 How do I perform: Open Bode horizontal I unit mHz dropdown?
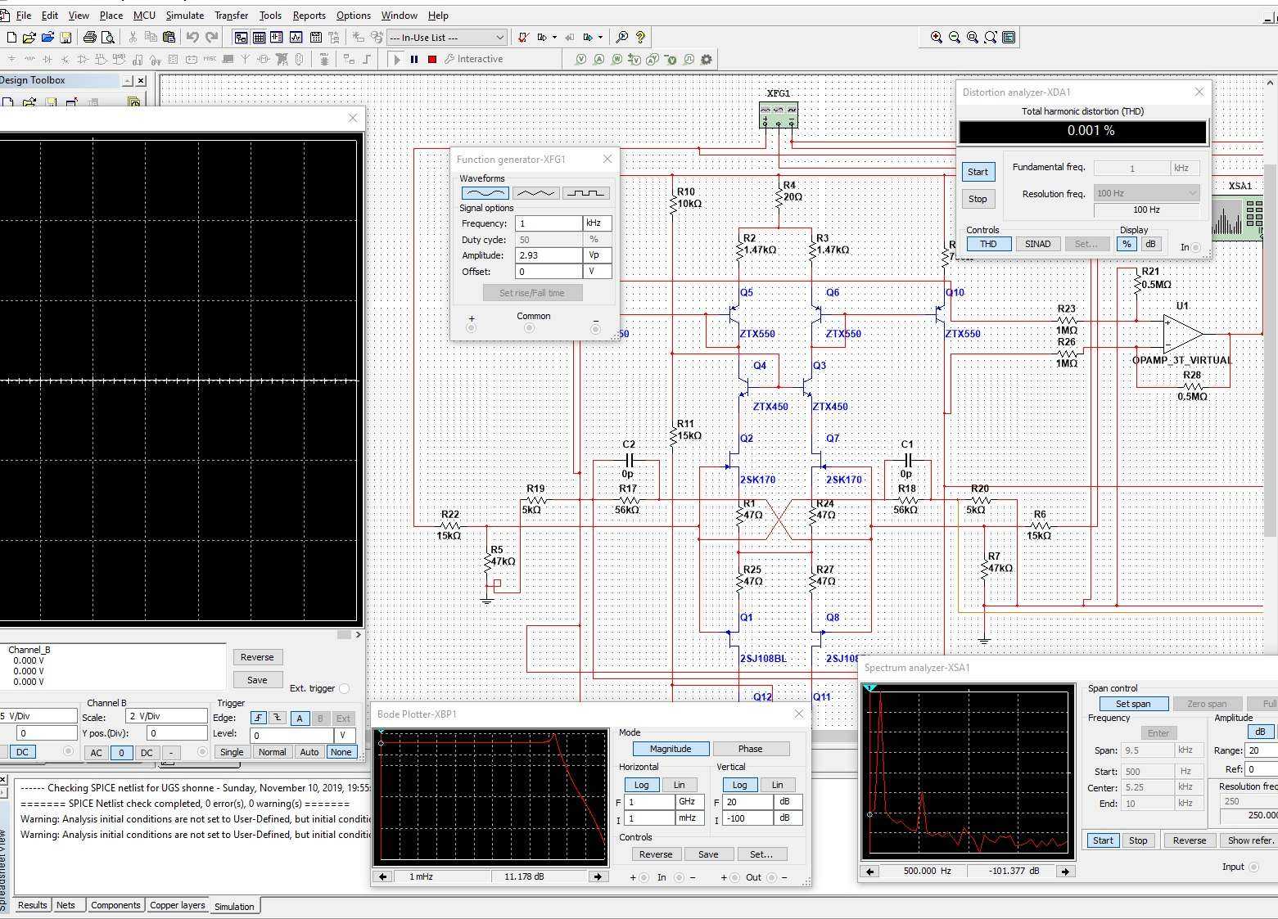point(690,818)
